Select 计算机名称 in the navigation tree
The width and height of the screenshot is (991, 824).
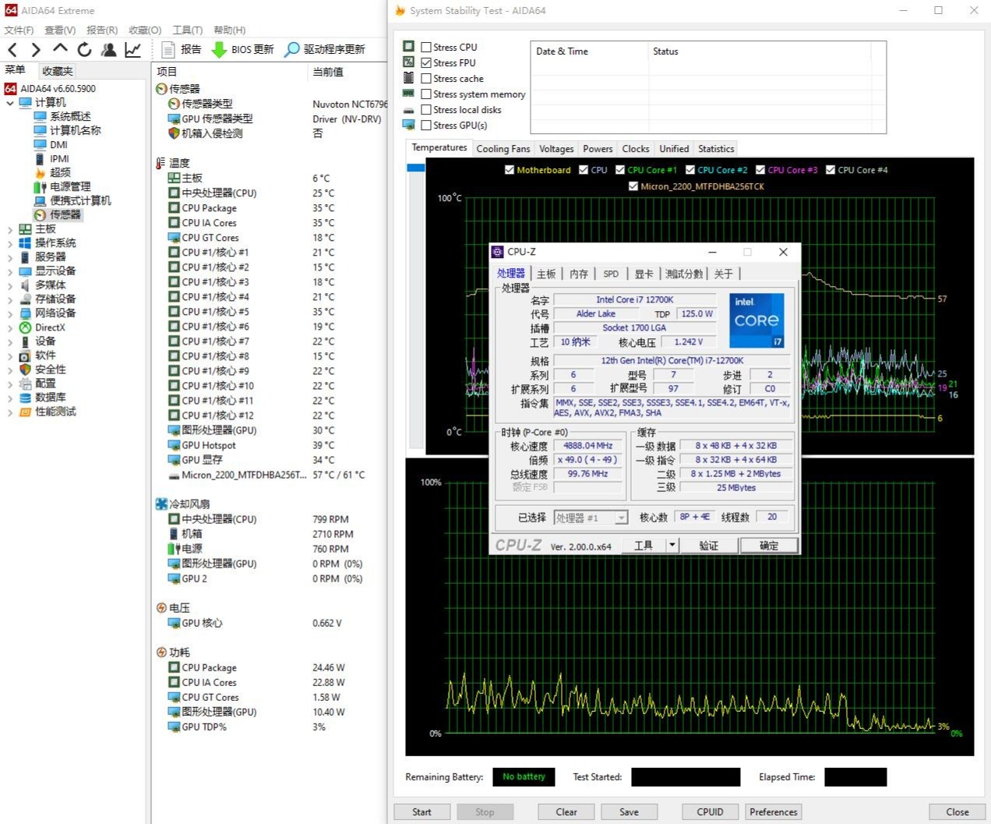pyautogui.click(x=76, y=130)
